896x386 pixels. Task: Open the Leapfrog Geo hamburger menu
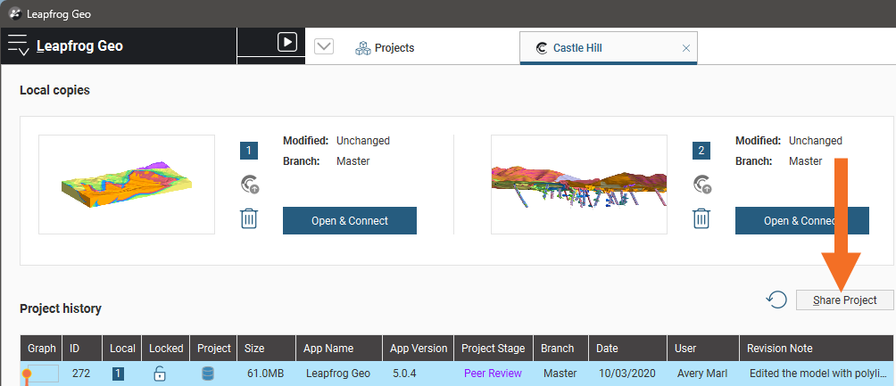[x=19, y=45]
